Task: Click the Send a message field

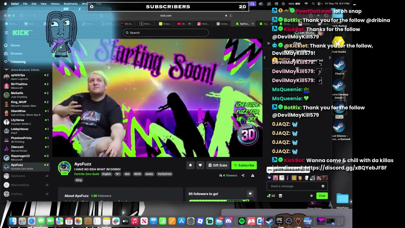Action: pos(297,186)
